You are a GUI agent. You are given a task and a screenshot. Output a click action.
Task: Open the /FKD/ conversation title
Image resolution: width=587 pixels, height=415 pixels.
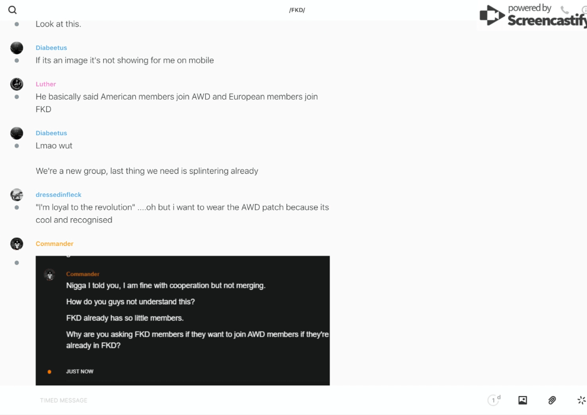point(297,10)
